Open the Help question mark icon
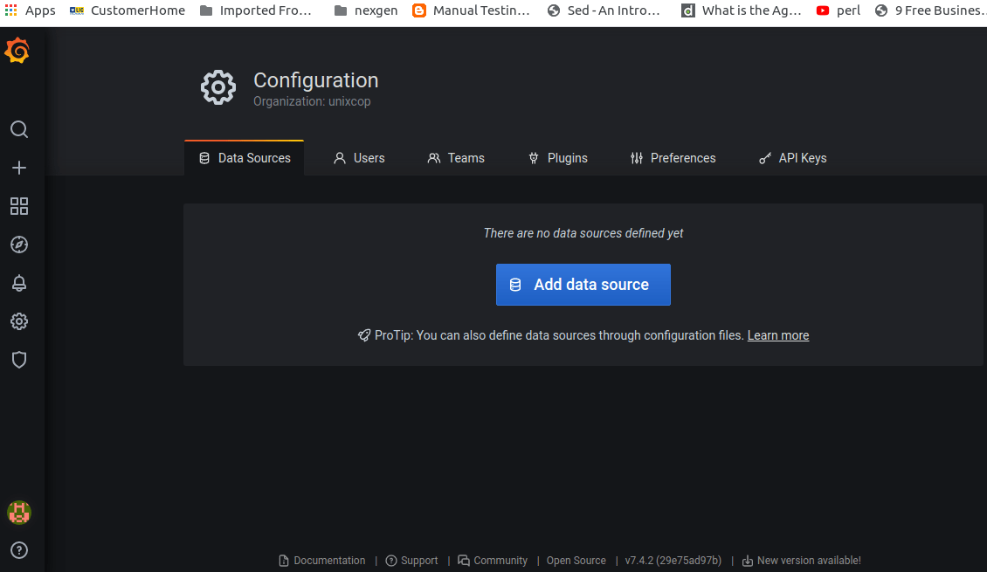Screen dimensions: 987x572 coord(19,550)
